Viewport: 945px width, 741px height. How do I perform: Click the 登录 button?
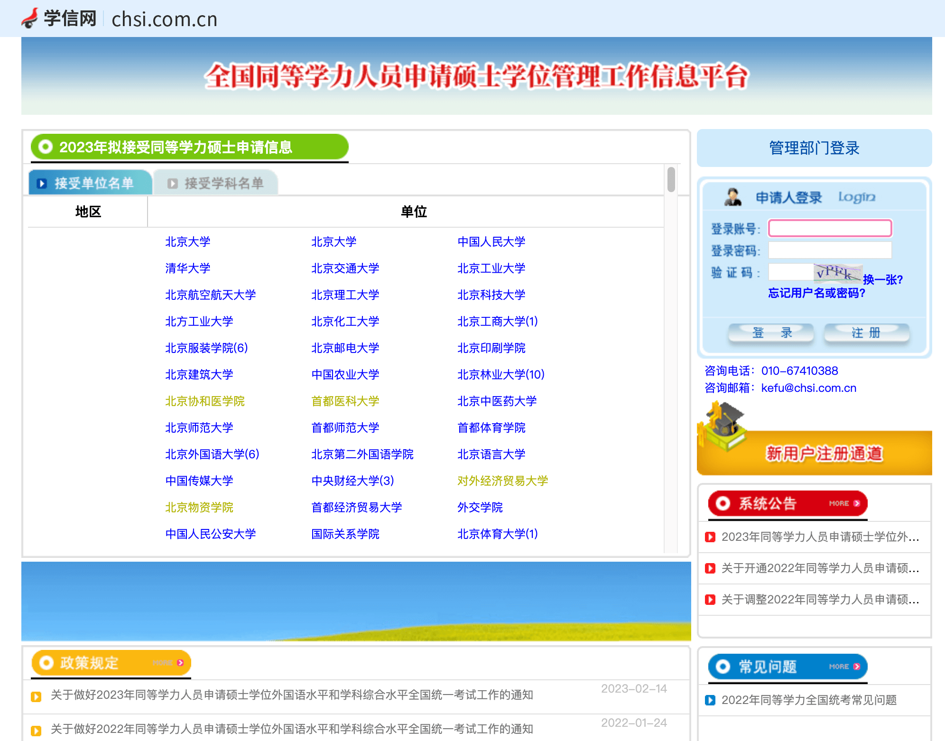point(771,333)
